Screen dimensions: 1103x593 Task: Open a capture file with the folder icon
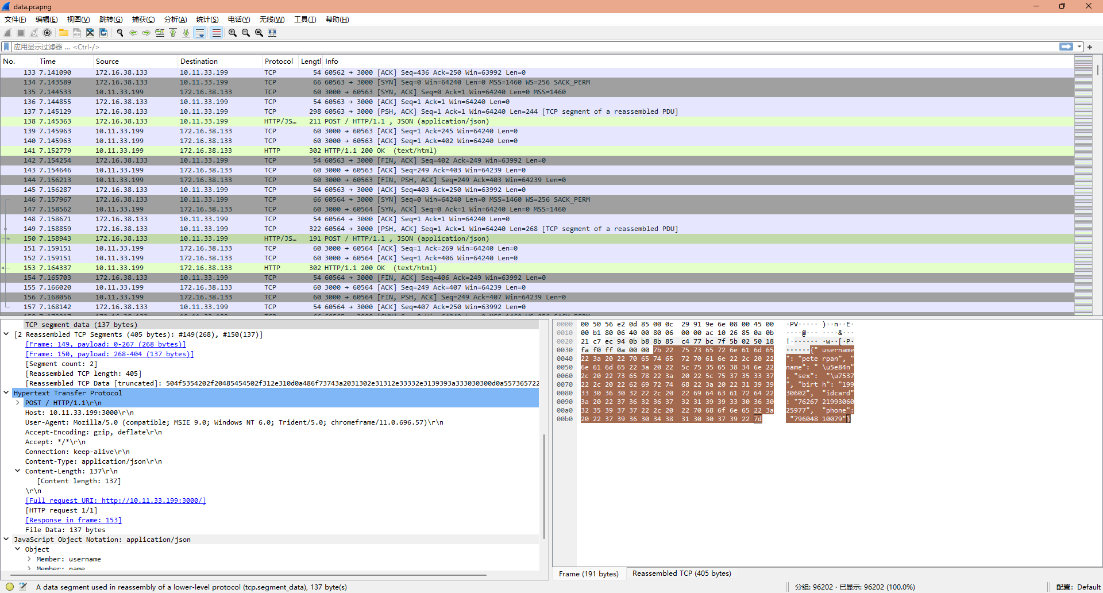pos(63,33)
